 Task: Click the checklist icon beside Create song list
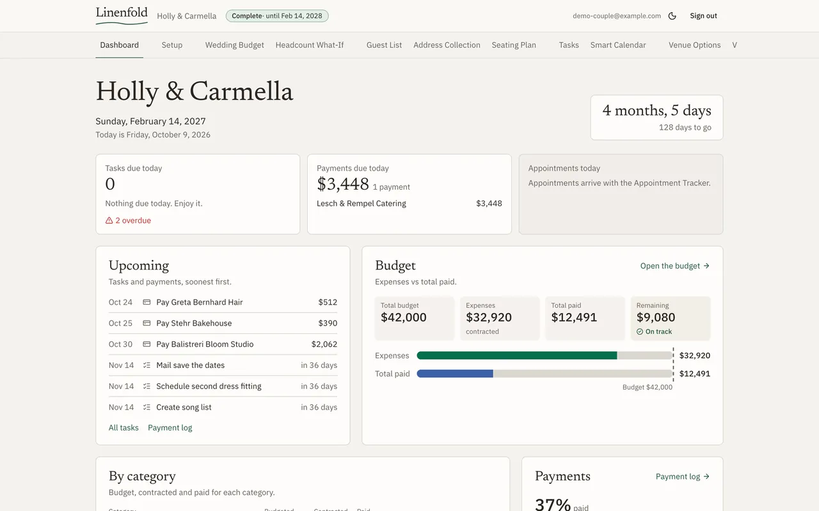coord(147,408)
